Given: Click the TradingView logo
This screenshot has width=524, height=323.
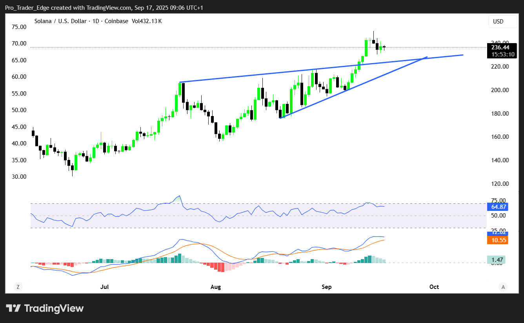Looking at the screenshot, I should pos(45,308).
